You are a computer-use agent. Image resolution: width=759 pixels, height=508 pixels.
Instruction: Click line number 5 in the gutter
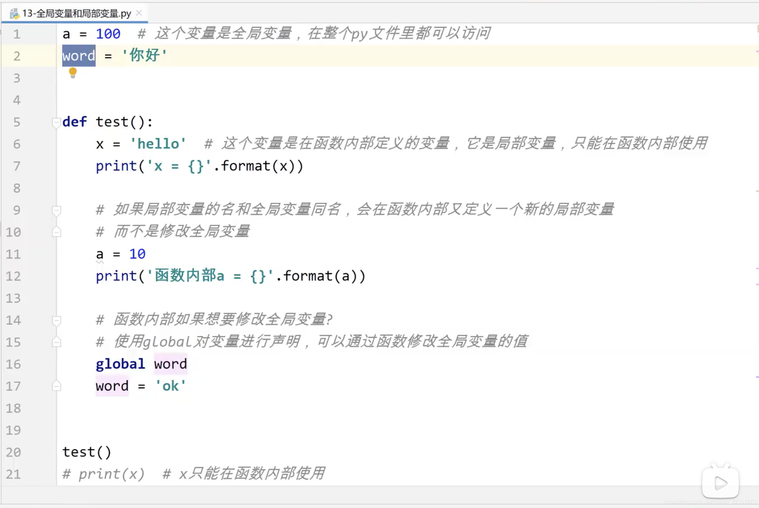pyautogui.click(x=17, y=122)
